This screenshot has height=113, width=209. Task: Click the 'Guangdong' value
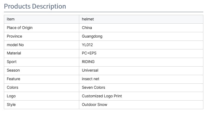(x=92, y=36)
